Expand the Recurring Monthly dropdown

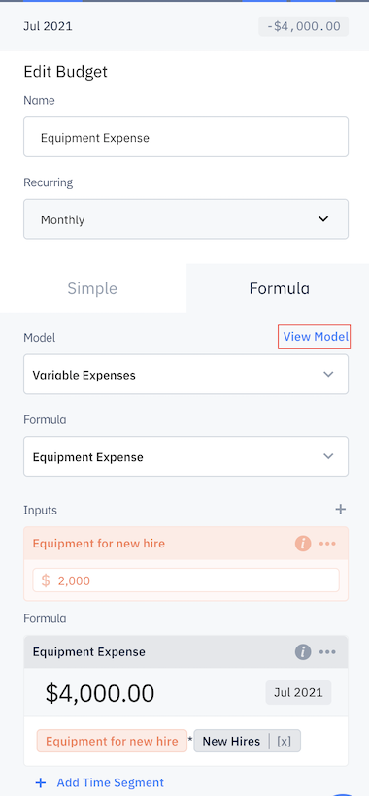[x=185, y=219]
